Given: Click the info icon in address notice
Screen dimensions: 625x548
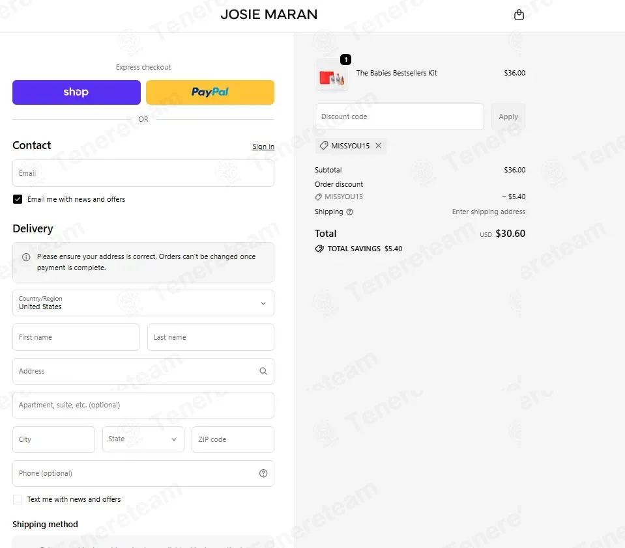Looking at the screenshot, I should tap(26, 257).
